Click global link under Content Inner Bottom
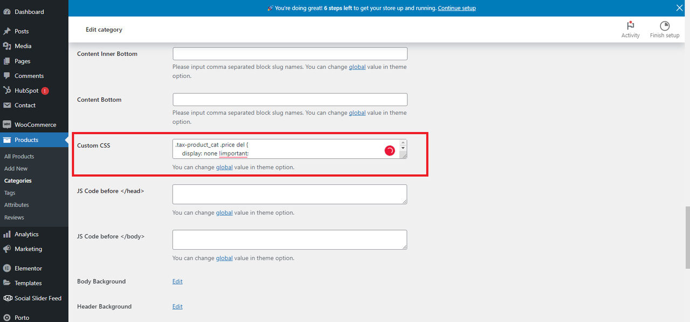 (x=357, y=67)
